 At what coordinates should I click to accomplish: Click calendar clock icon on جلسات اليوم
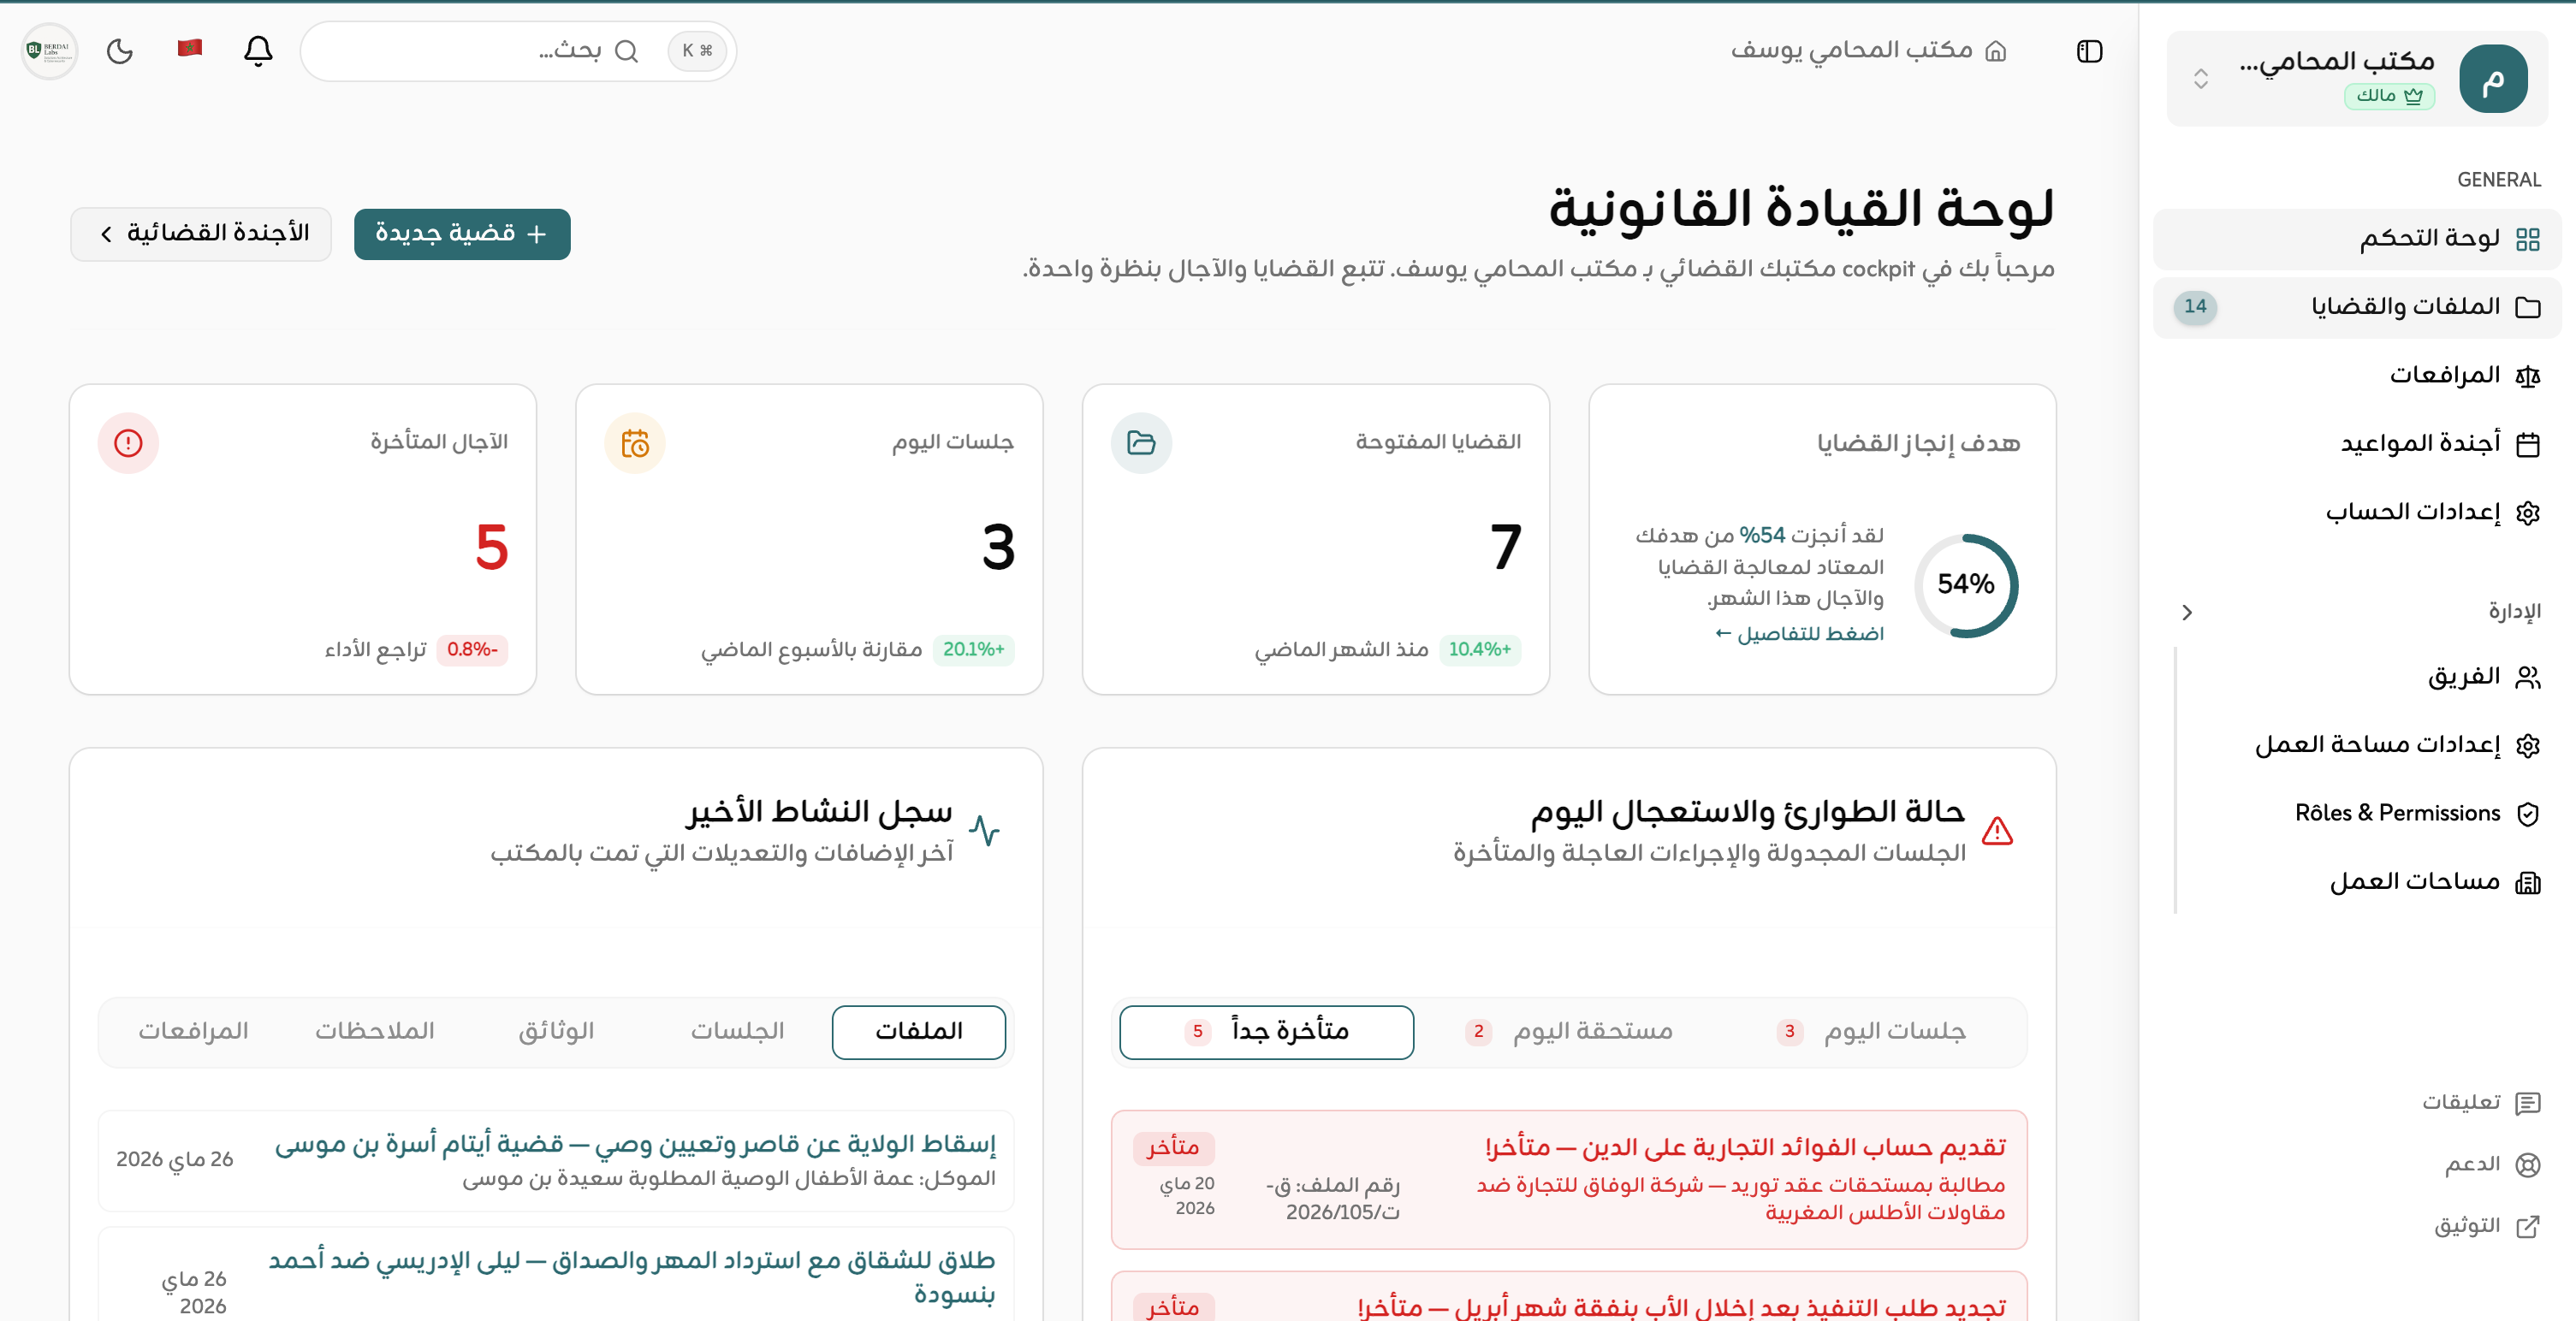point(635,443)
